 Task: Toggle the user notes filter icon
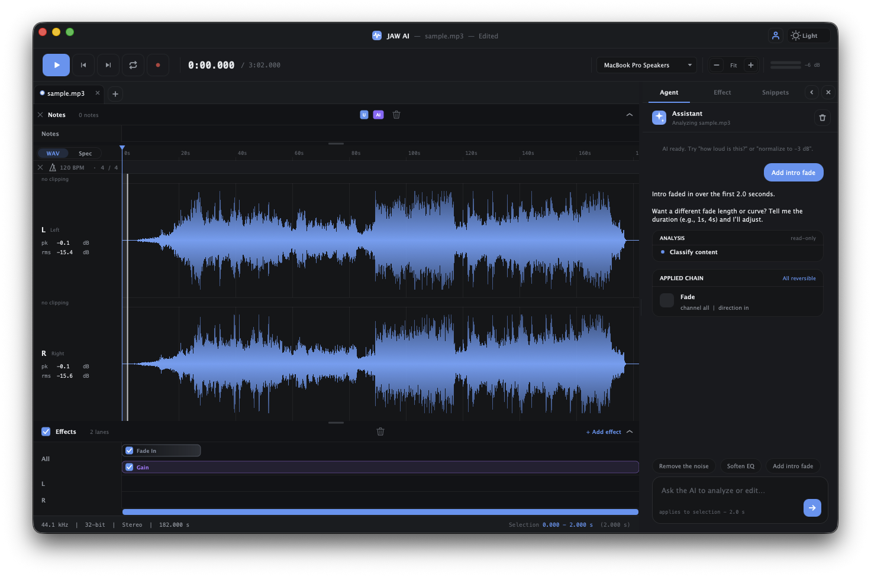click(x=364, y=115)
